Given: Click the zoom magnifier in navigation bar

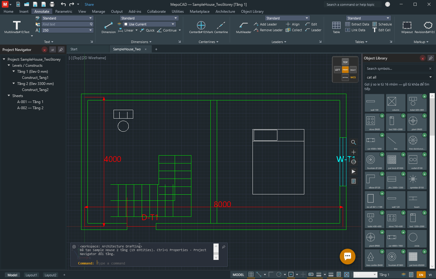Looking at the screenshot, I should pos(353,142).
